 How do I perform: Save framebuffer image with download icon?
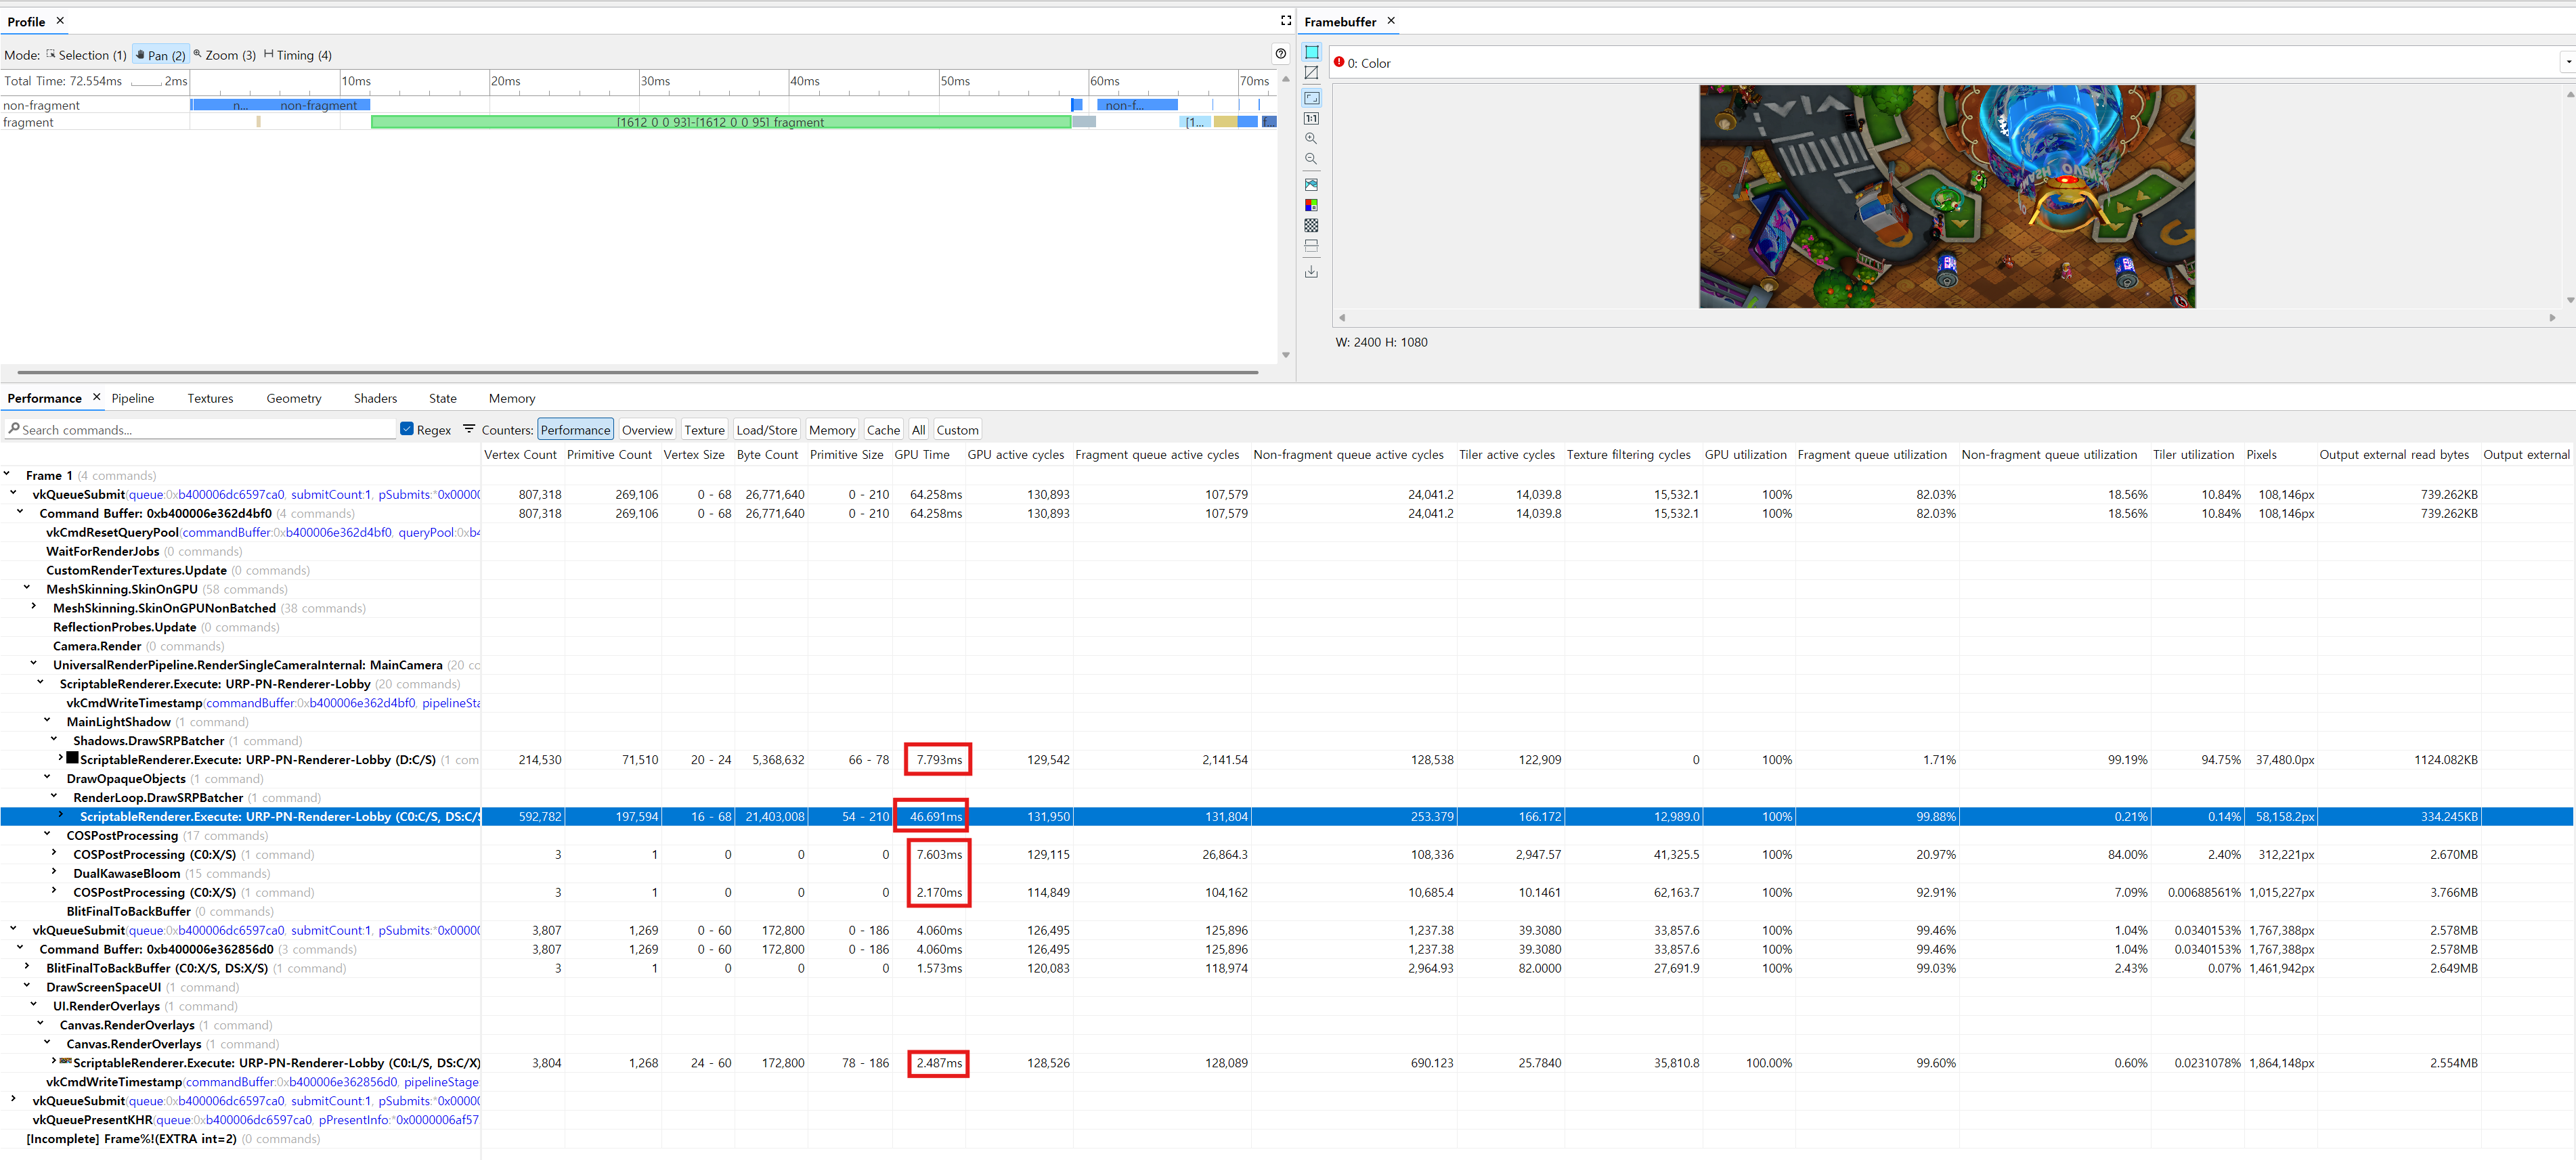tap(1311, 272)
